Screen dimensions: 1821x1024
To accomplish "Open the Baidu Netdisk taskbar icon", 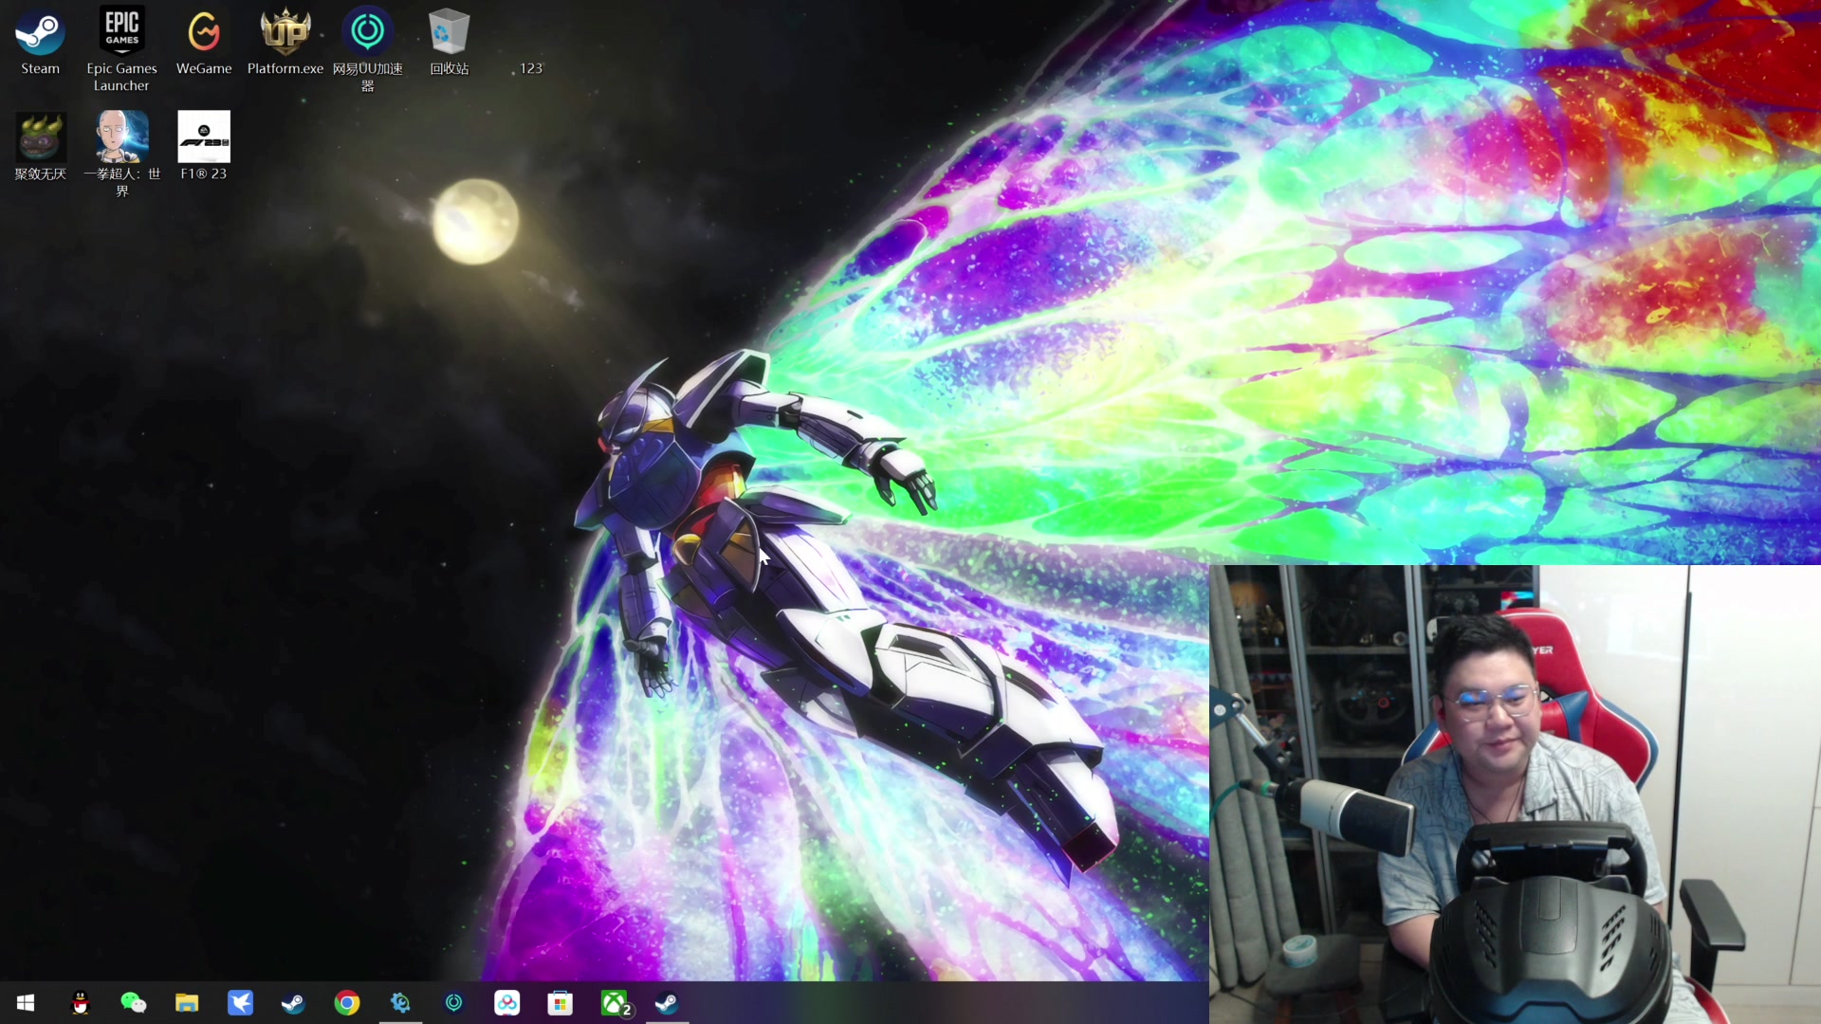I will (507, 1003).
